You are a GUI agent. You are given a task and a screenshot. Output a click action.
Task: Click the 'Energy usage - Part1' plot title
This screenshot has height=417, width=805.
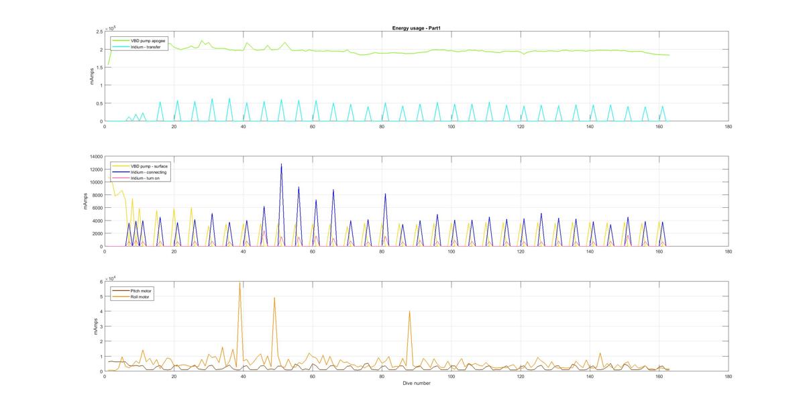(416, 28)
